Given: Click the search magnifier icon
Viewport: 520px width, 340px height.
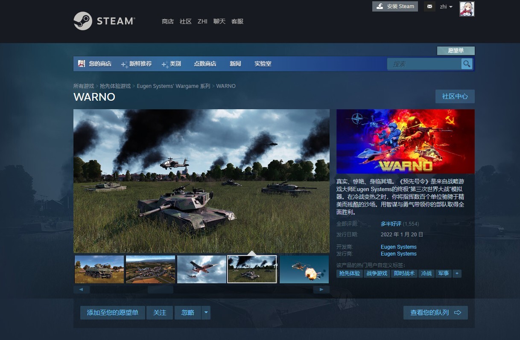Looking at the screenshot, I should click(467, 64).
